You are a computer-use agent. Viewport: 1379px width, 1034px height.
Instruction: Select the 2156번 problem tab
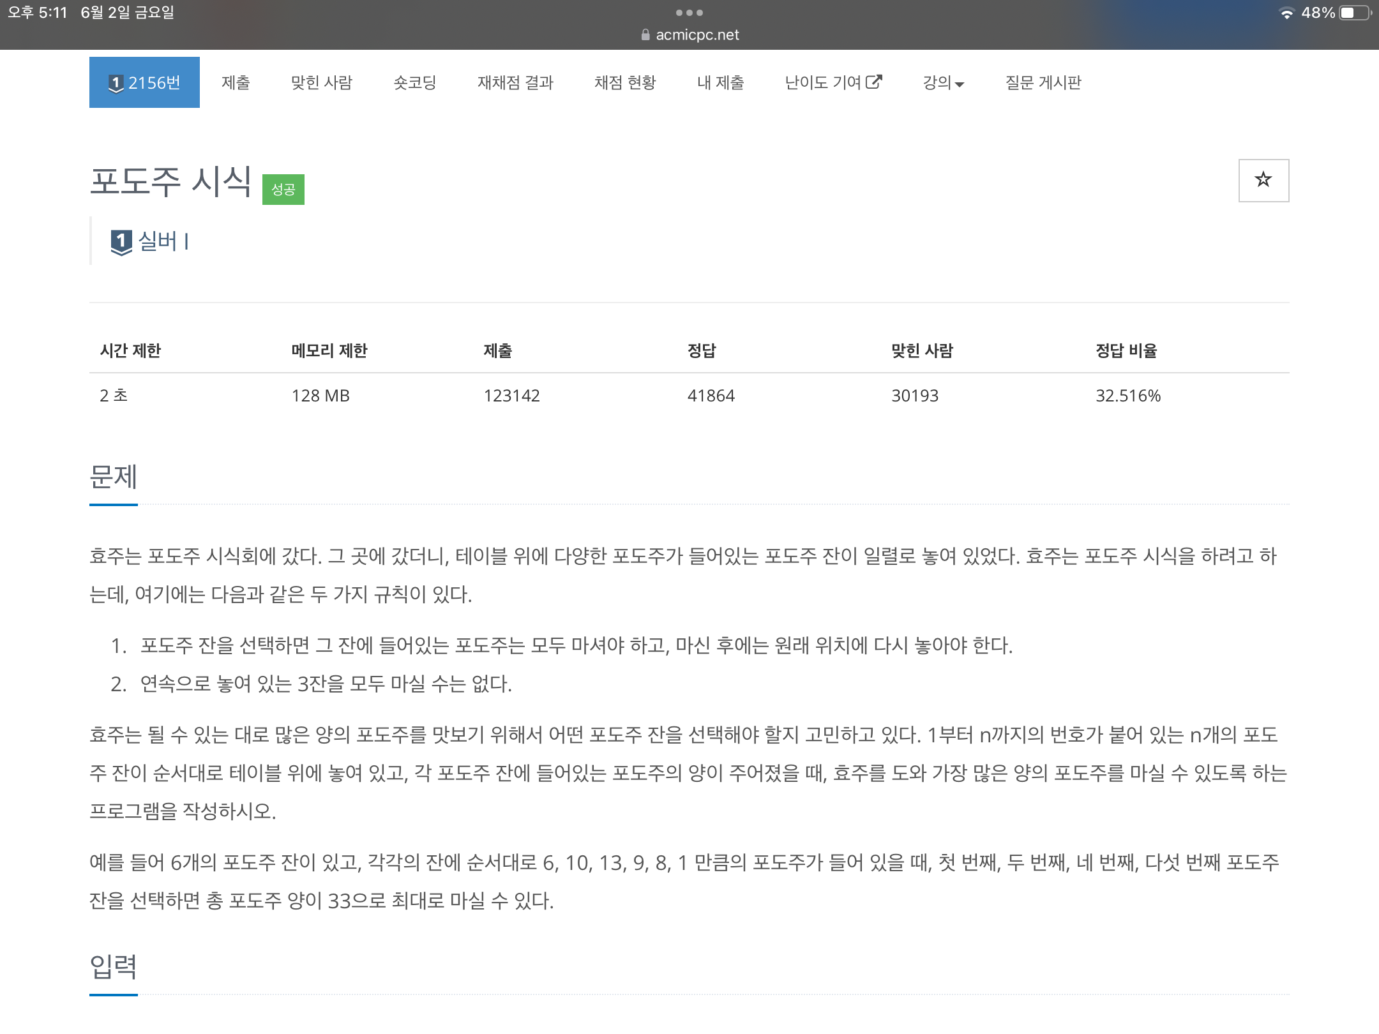point(144,82)
